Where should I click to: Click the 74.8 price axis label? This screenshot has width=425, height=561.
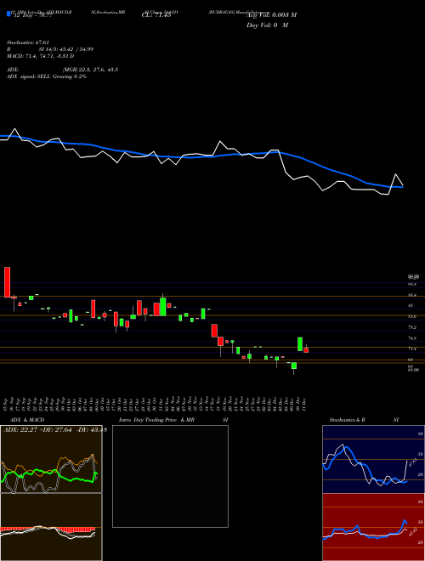412,338
